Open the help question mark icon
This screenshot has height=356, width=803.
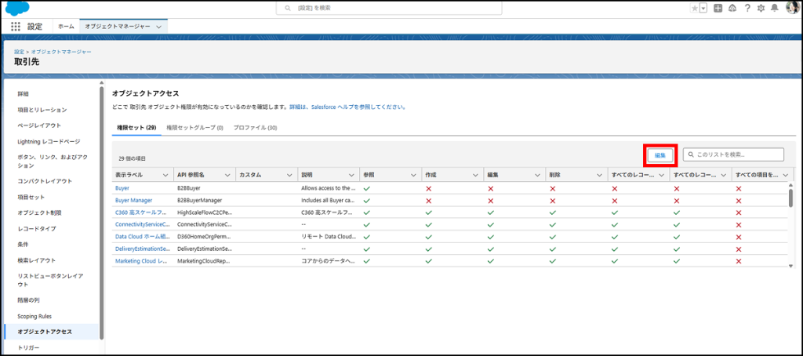[x=747, y=8]
